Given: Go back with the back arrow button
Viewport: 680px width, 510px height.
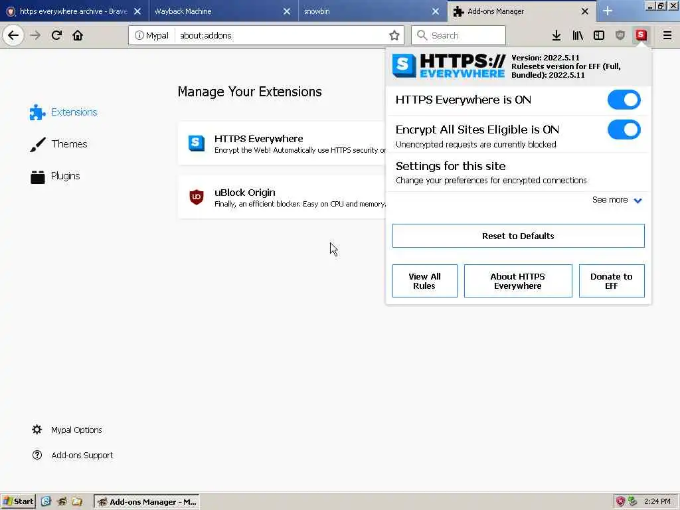Looking at the screenshot, I should coord(13,35).
